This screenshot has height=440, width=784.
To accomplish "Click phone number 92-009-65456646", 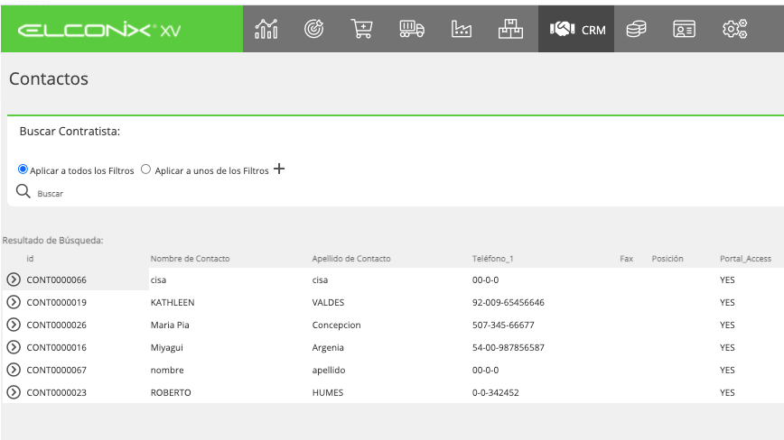I will (508, 302).
